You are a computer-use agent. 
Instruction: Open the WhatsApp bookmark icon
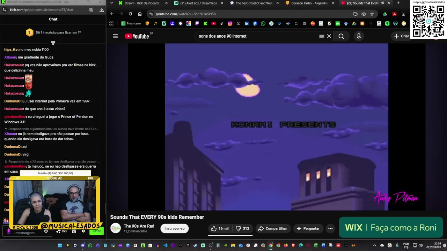pos(263,24)
